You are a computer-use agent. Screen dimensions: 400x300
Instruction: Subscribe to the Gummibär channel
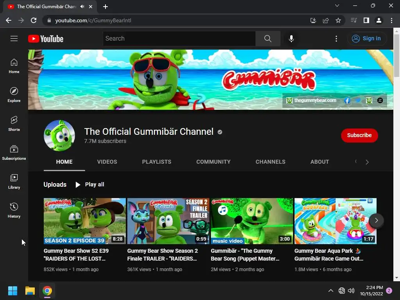359,135
